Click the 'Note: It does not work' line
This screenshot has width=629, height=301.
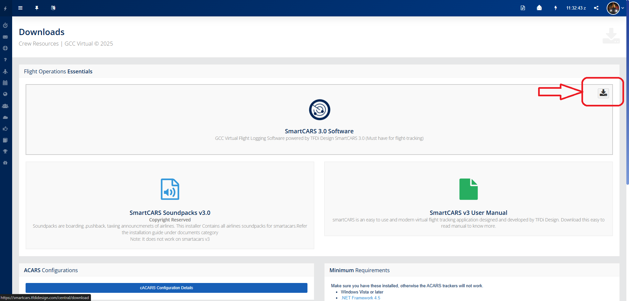coord(170,239)
